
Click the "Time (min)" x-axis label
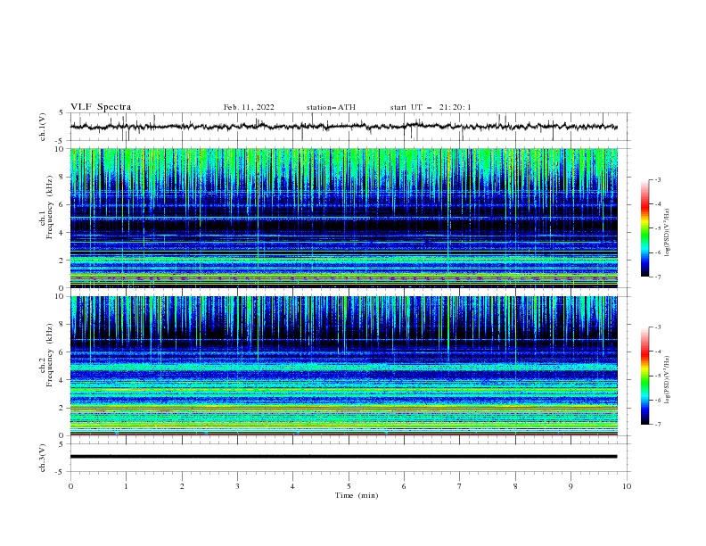[x=357, y=495]
